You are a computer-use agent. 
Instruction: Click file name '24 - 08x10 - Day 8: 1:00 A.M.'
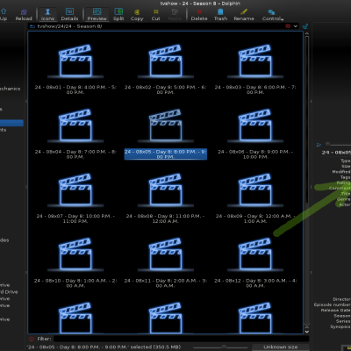tap(75, 283)
